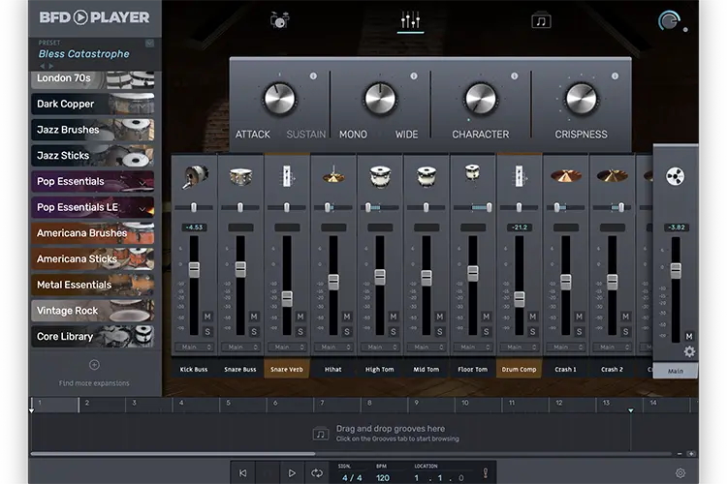The image size is (727, 484).
Task: Mute the Snare Buss channel
Action: 254,317
